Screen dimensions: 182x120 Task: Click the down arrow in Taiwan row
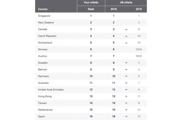(x=126, y=103)
